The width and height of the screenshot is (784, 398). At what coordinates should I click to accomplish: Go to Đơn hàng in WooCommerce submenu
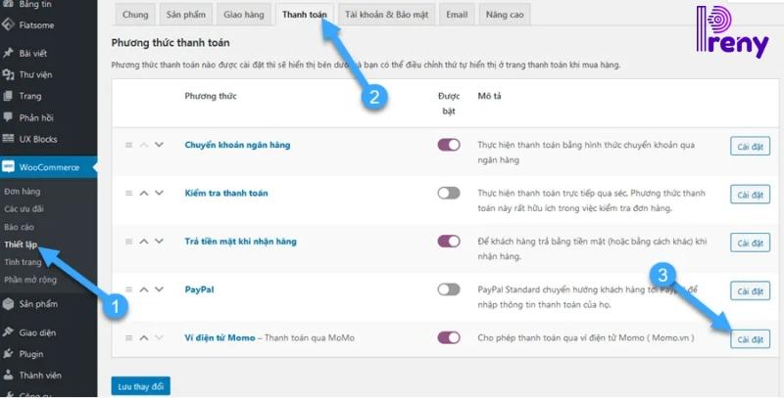[x=22, y=191]
